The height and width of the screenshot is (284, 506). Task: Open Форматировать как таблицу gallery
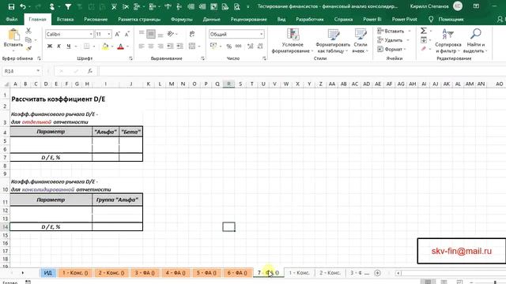tap(333, 41)
